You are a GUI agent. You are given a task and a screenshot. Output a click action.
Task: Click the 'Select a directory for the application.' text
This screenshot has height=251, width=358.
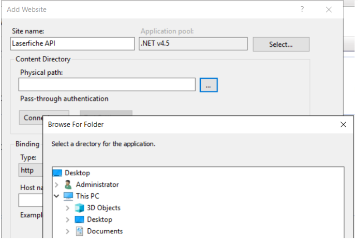pyautogui.click(x=103, y=144)
